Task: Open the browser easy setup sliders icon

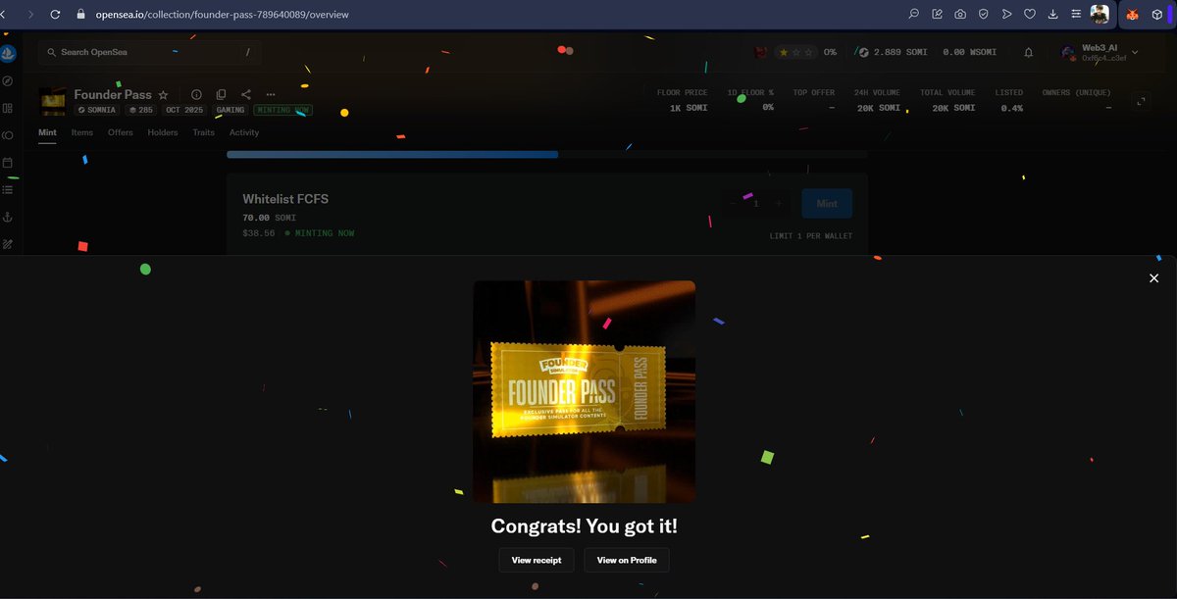Action: coord(1076,14)
